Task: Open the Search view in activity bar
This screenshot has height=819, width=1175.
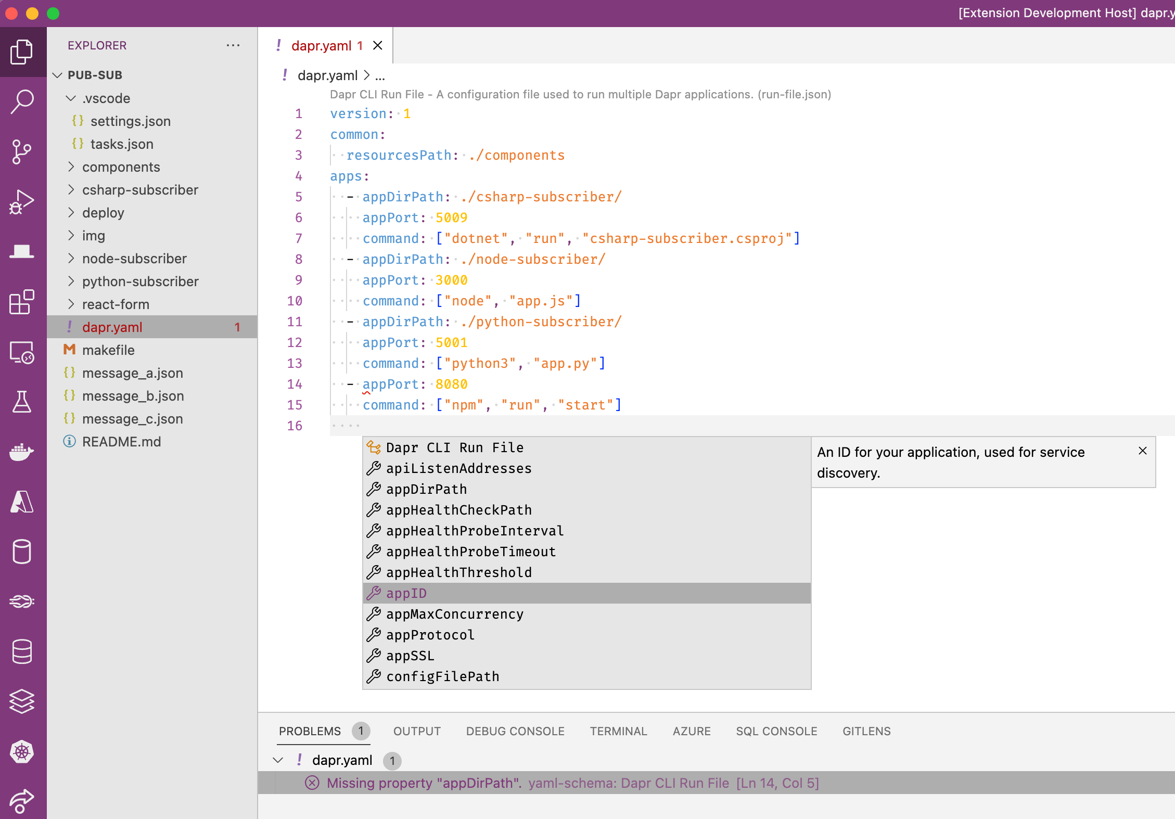Action: (x=22, y=101)
